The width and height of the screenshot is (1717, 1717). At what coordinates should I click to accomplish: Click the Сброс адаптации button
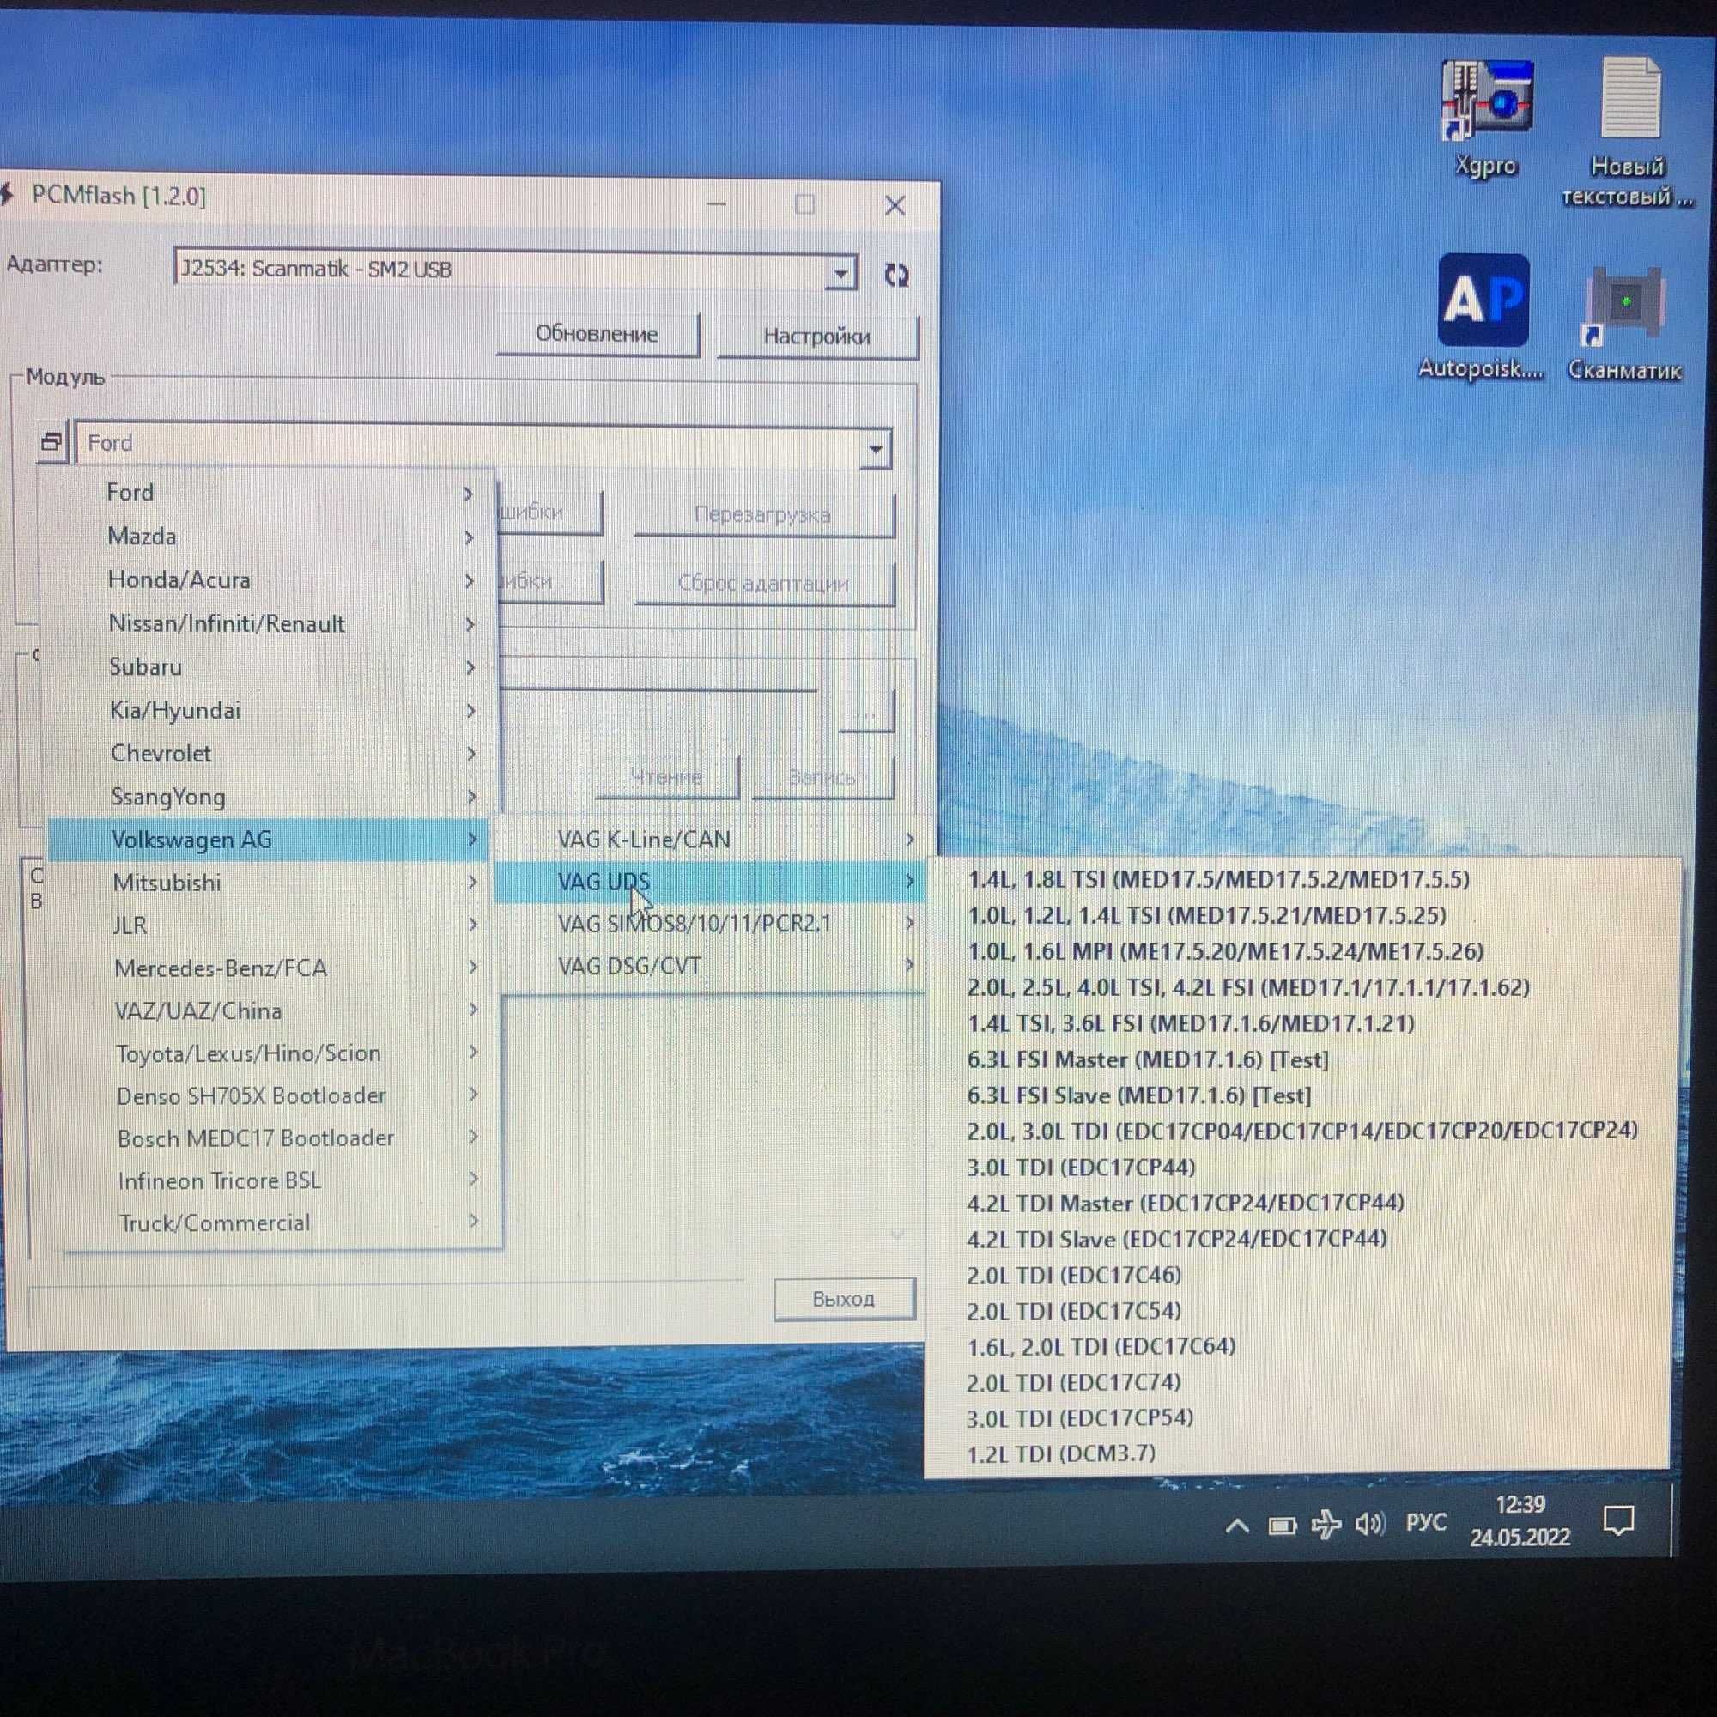(x=762, y=584)
